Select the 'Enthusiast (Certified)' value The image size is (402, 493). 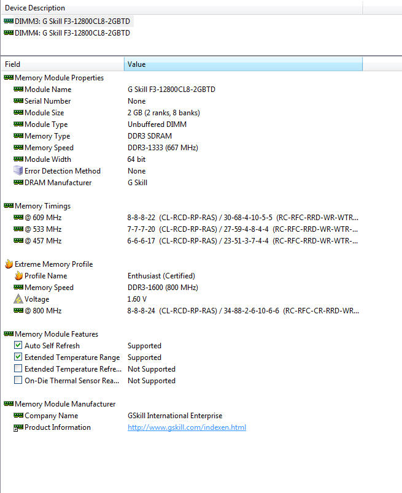pyautogui.click(x=161, y=276)
